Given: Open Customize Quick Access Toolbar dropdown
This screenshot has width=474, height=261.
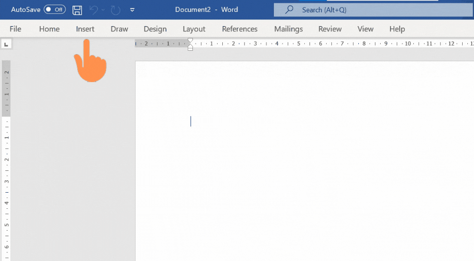Looking at the screenshot, I should [x=132, y=9].
